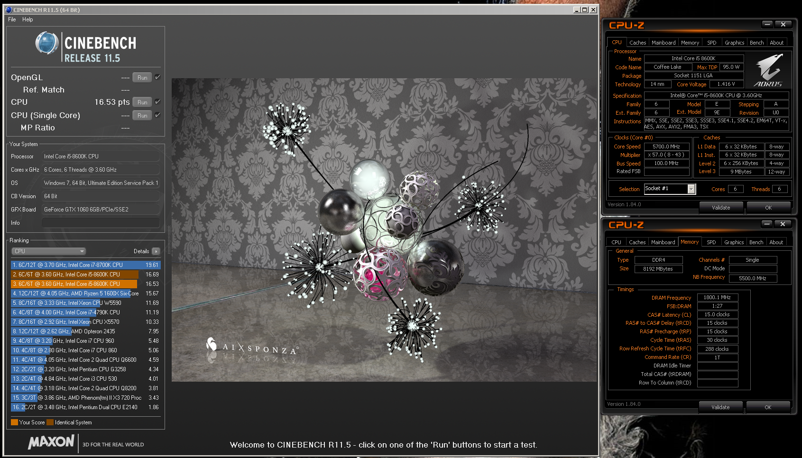Click the brown Identical System legend swatch
802x458 pixels.
point(50,422)
